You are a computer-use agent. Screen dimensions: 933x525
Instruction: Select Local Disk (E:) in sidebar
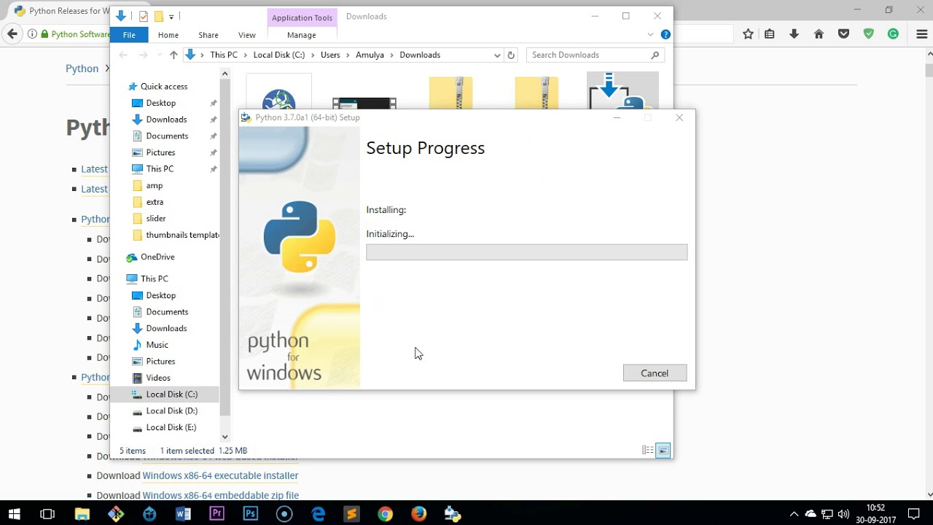(x=171, y=427)
